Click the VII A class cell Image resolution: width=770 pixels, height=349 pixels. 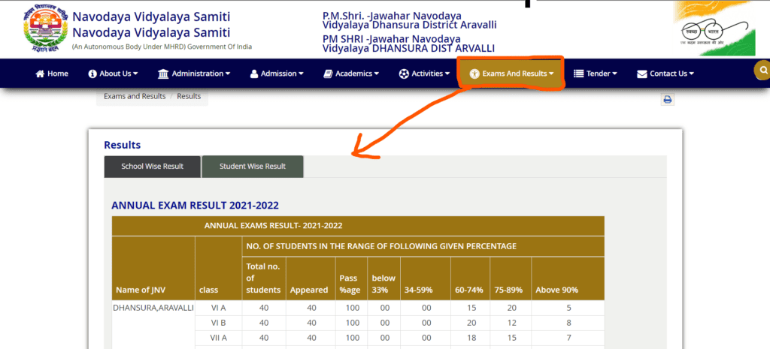(219, 338)
